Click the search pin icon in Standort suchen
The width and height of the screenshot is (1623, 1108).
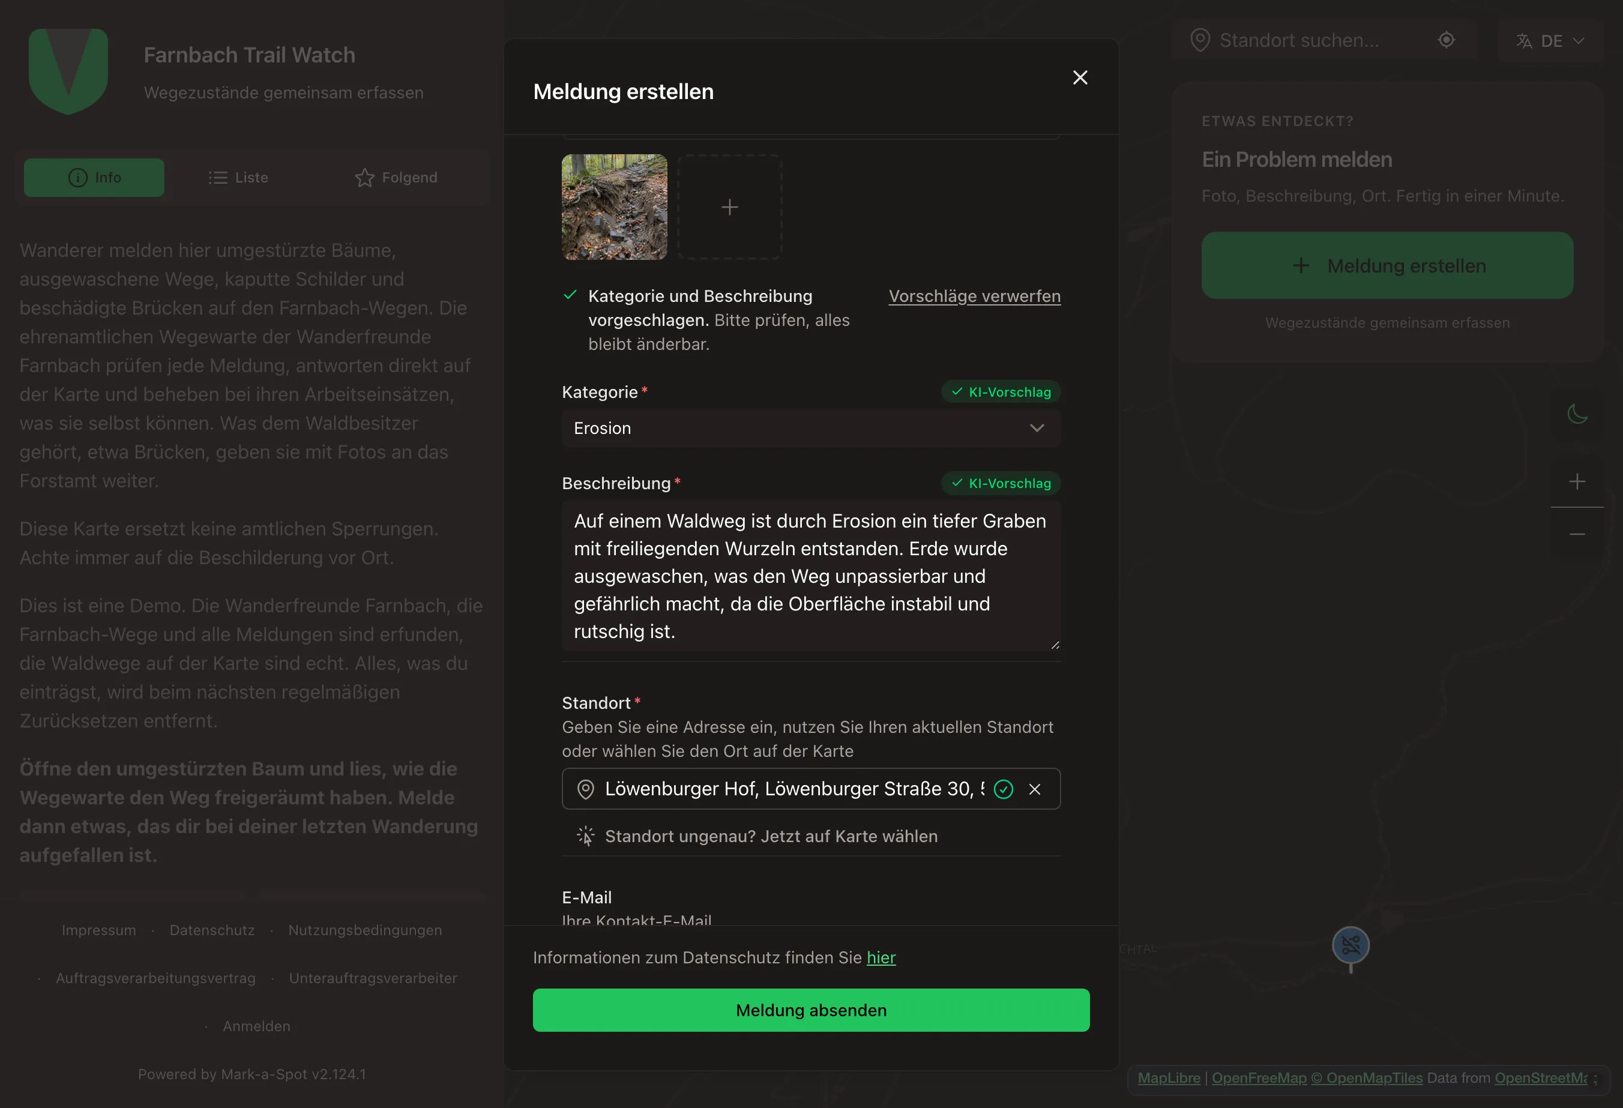[1200, 40]
